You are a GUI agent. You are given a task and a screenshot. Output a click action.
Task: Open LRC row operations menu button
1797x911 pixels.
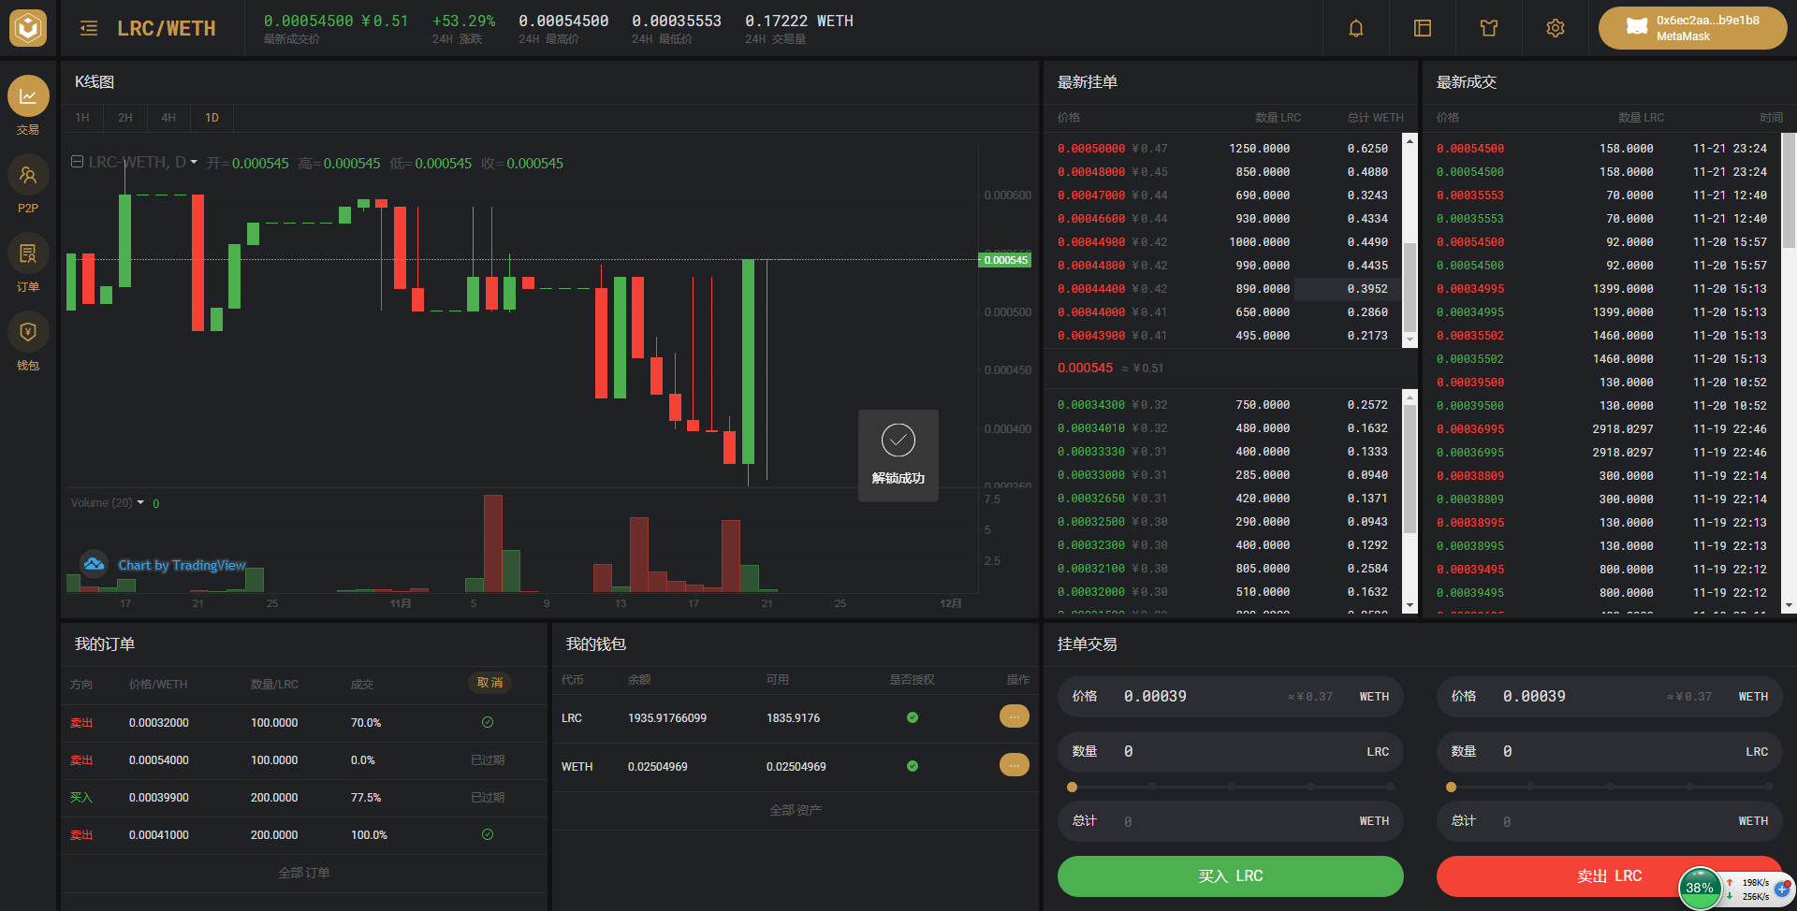[x=1015, y=716]
